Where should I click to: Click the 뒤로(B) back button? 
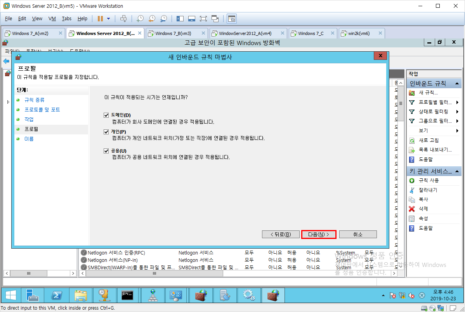281,235
